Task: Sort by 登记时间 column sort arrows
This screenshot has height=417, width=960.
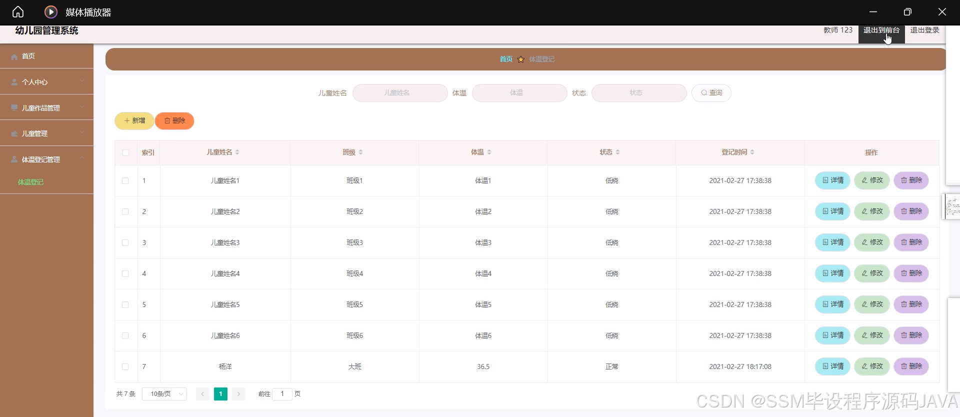Action: pos(752,152)
